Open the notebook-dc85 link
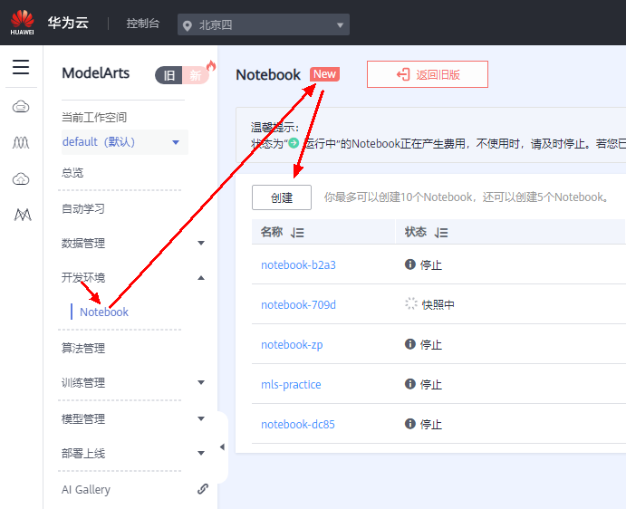The height and width of the screenshot is (509, 626). [x=298, y=425]
